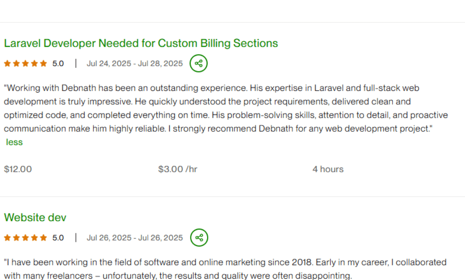Click the $12.00 total amount
The image size is (465, 280).
click(x=18, y=169)
